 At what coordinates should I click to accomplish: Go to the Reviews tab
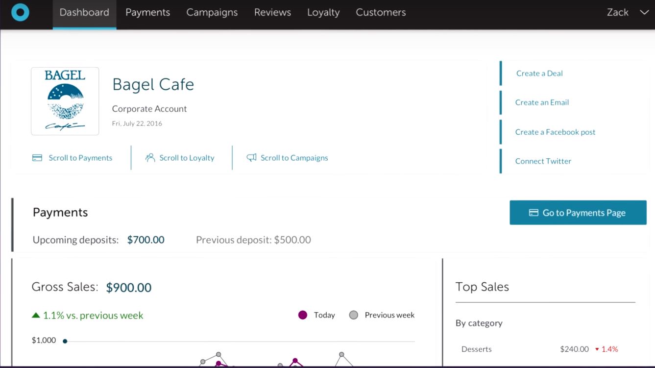(x=272, y=13)
